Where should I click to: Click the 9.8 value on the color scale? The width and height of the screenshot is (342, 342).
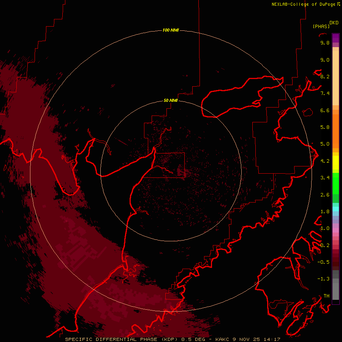pyautogui.click(x=325, y=43)
